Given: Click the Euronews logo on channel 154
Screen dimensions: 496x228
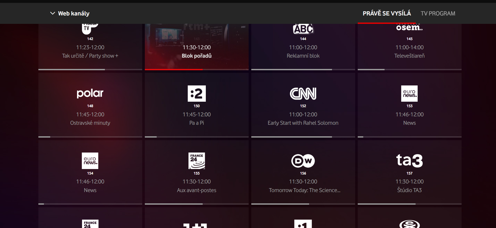Looking at the screenshot, I should tap(90, 161).
